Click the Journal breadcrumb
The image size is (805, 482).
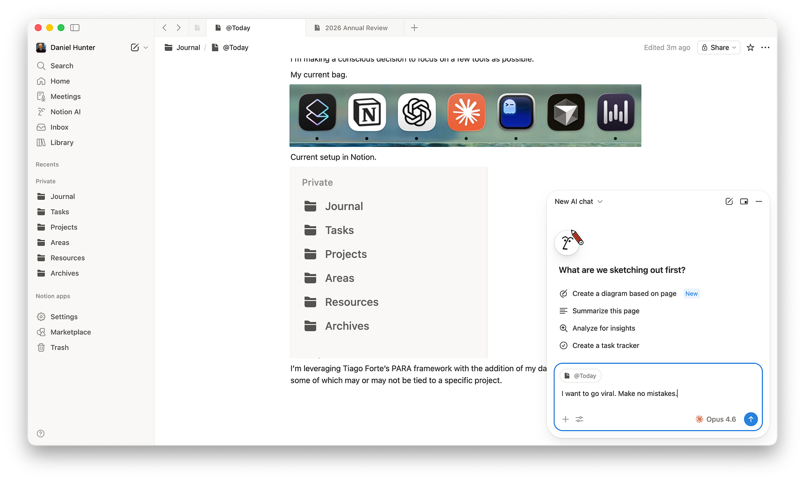click(182, 47)
